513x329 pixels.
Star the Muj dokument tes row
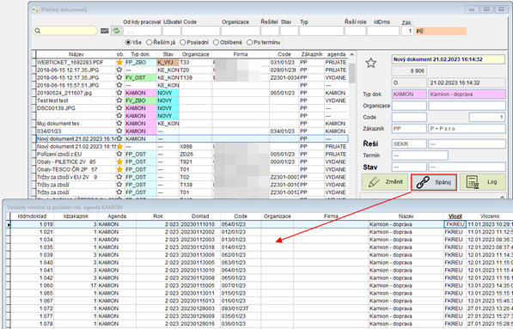(119, 124)
